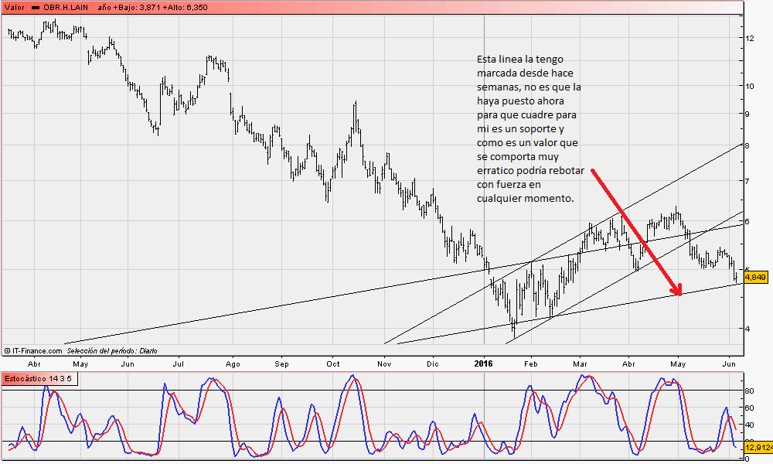773x464 pixels.
Task: Click the 12,9124 stochastic value tag
Action: 757,447
